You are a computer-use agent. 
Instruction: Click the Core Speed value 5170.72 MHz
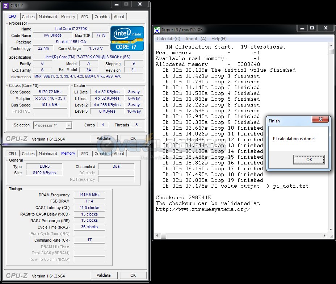click(50, 92)
